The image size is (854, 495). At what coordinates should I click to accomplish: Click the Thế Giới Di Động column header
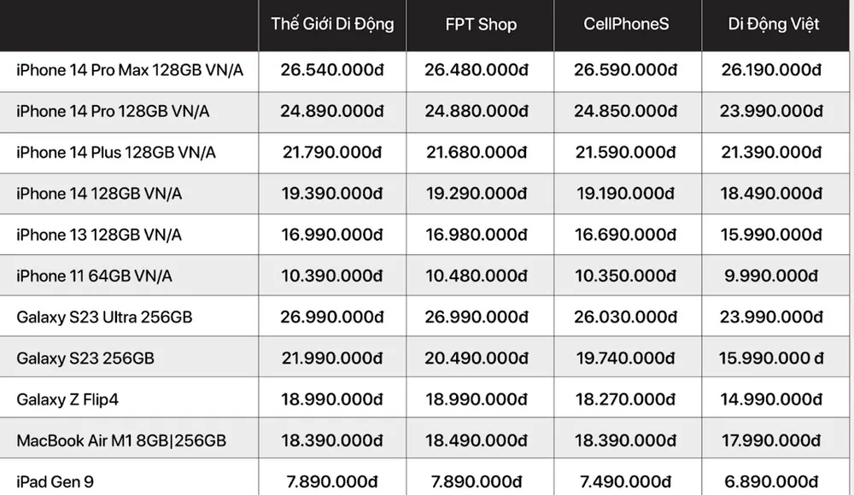[332, 24]
